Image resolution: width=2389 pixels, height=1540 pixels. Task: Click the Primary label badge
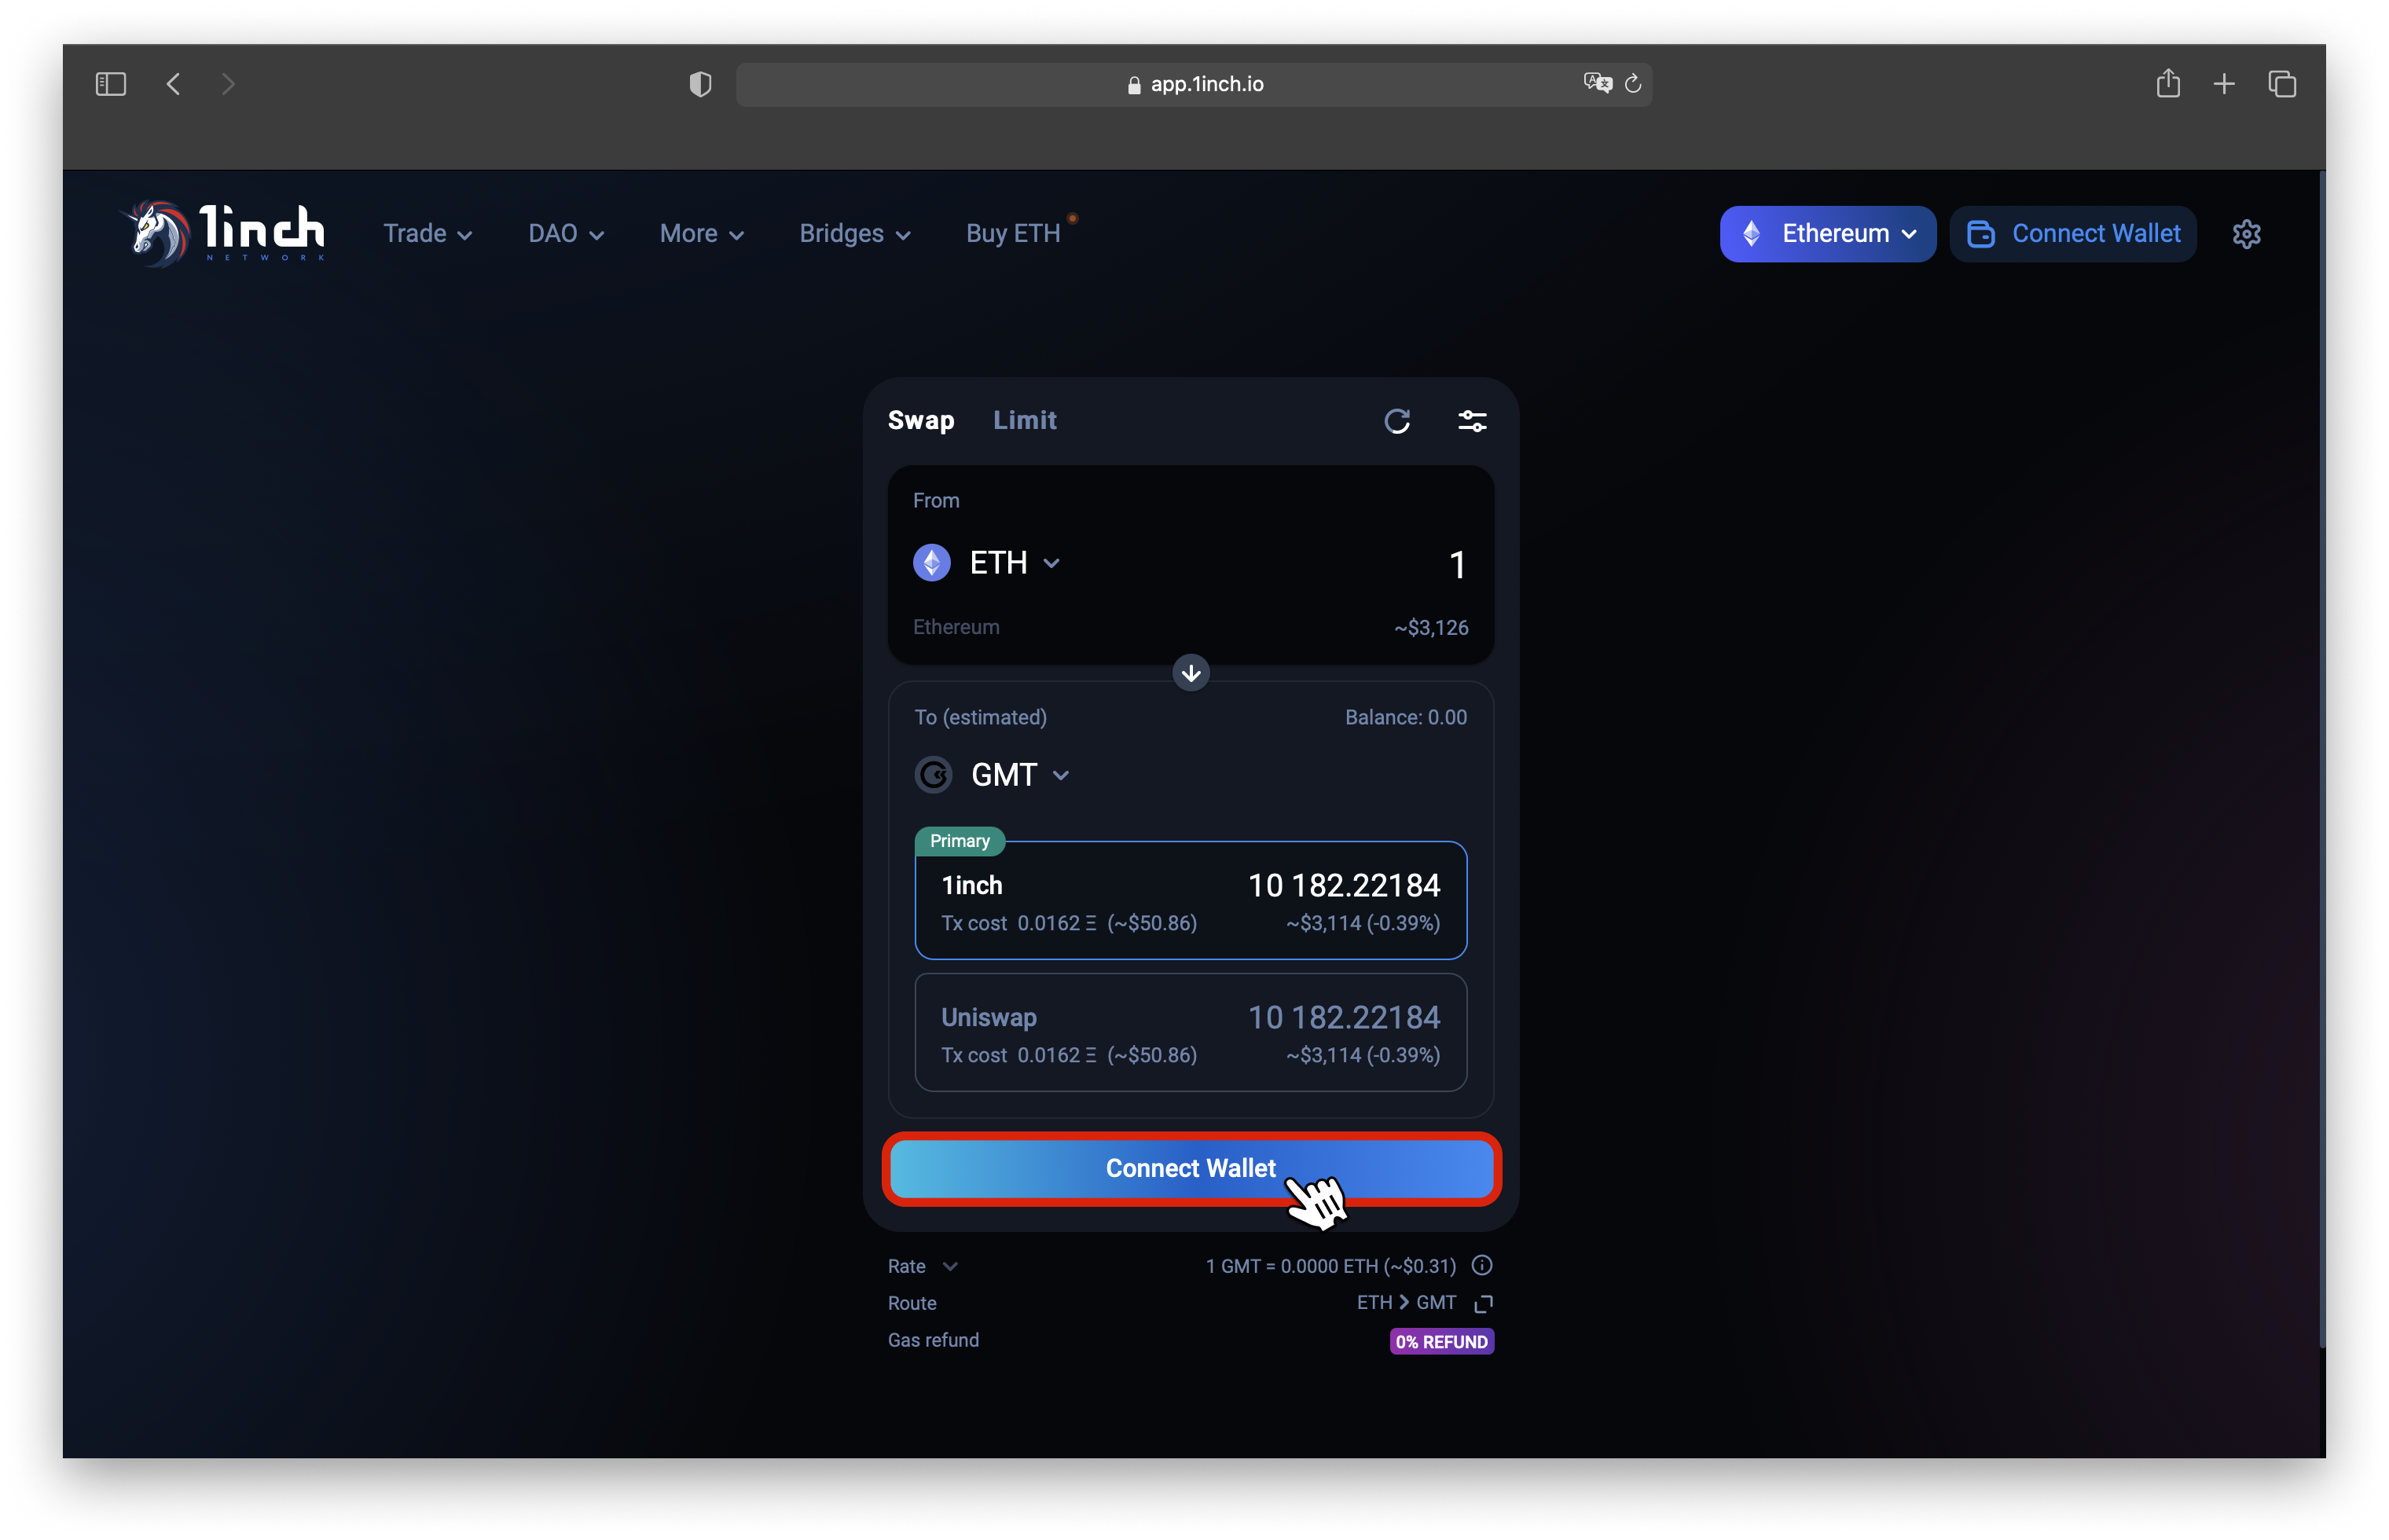click(x=959, y=841)
